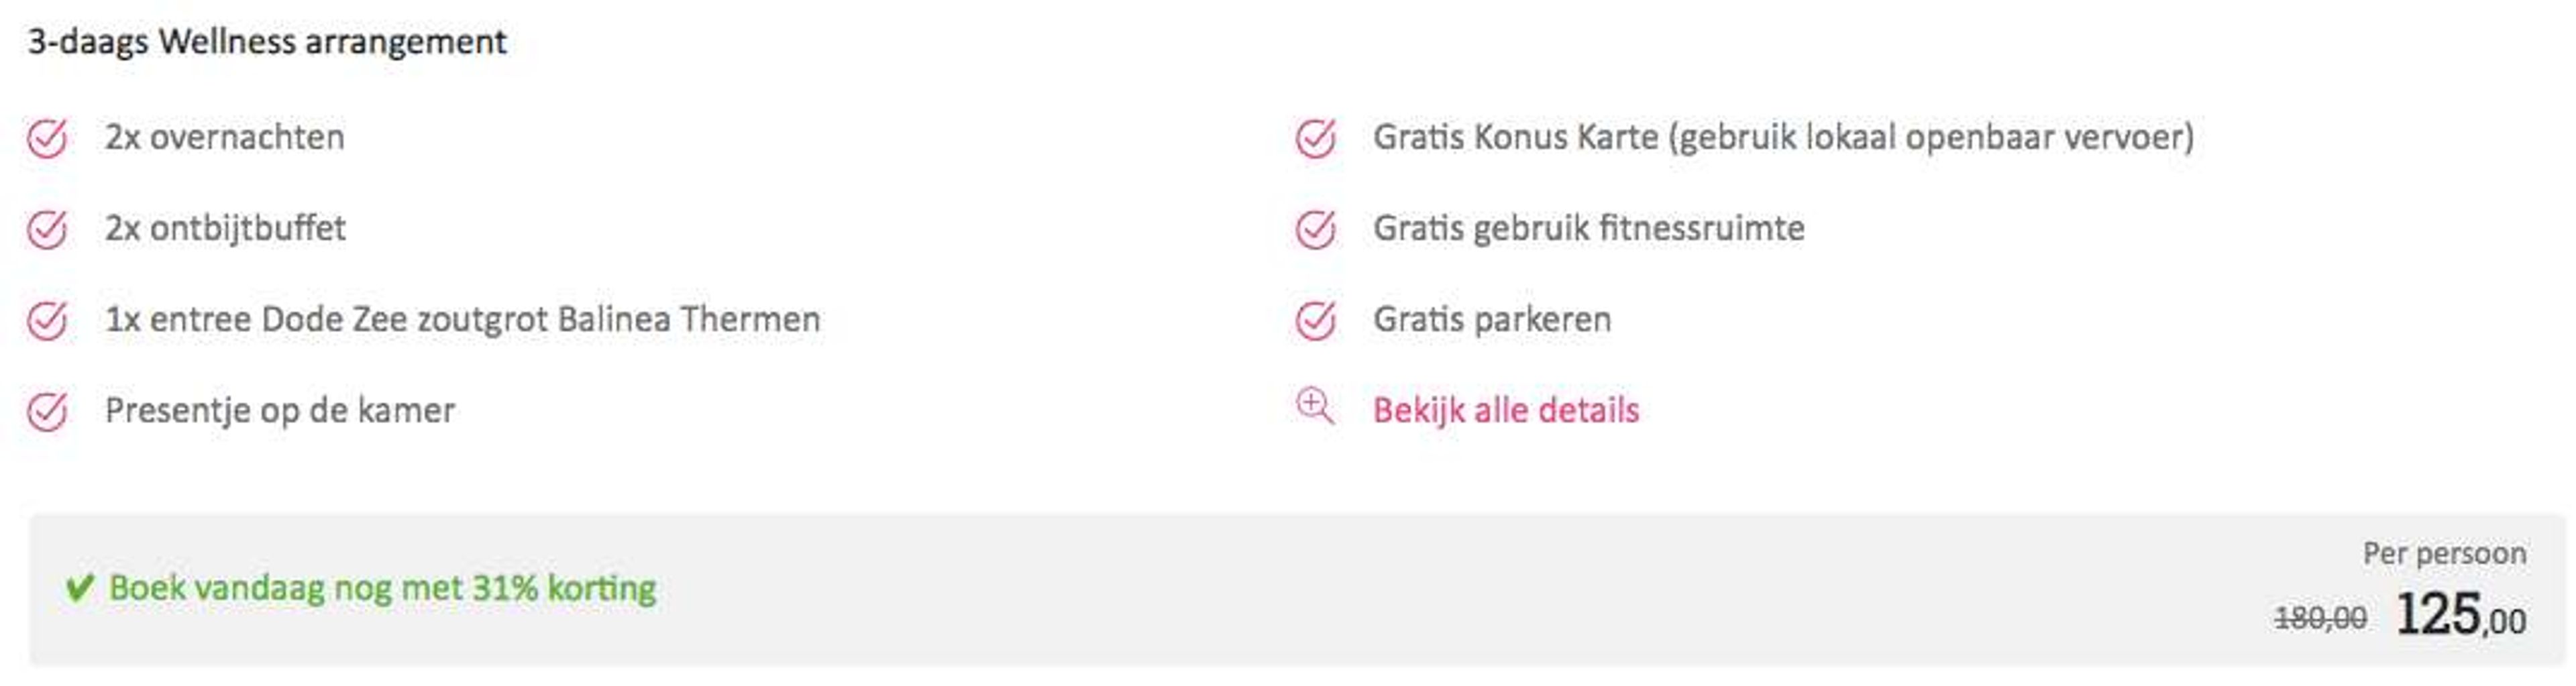Click the 2x overnachten text

(225, 137)
